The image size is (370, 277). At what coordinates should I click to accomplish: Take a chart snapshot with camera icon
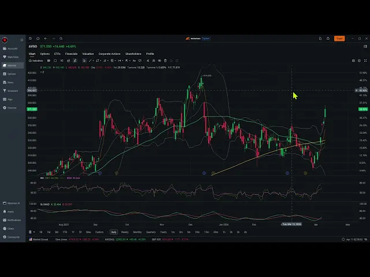(353, 61)
